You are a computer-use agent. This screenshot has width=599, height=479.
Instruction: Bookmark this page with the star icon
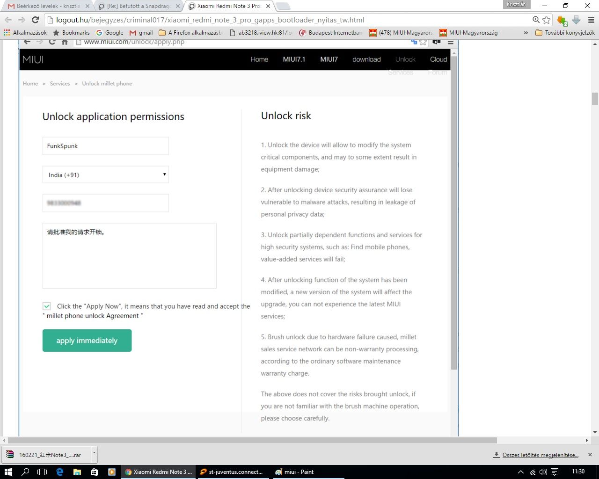point(546,20)
